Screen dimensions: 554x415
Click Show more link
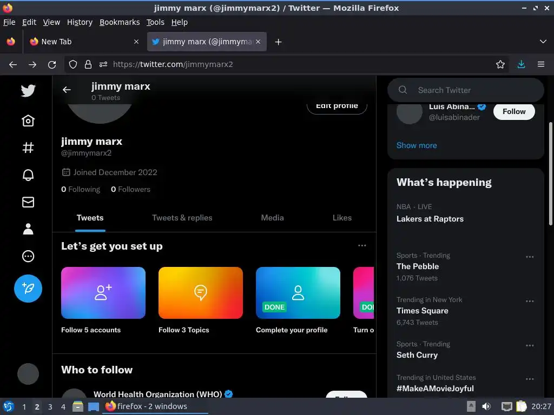(x=417, y=145)
